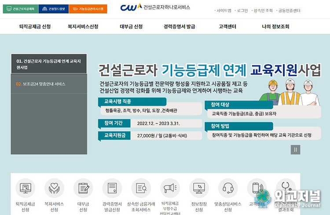Open the 고객센터 phone icon
330x215 pixels.
pyautogui.click(x=257, y=188)
